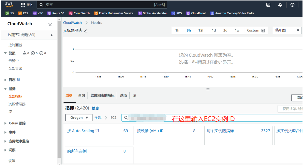Open 控制面板 dashboards in sidebar
This screenshot has height=165, width=303.
[15, 45]
